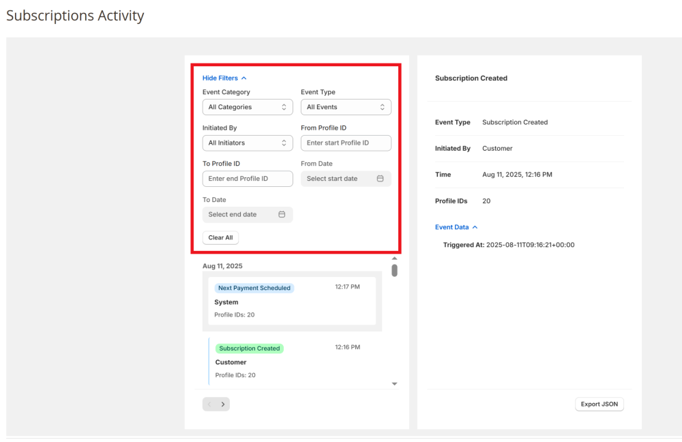Click Event Type value Subscription Created
This screenshot has height=442, width=682.
(x=515, y=122)
